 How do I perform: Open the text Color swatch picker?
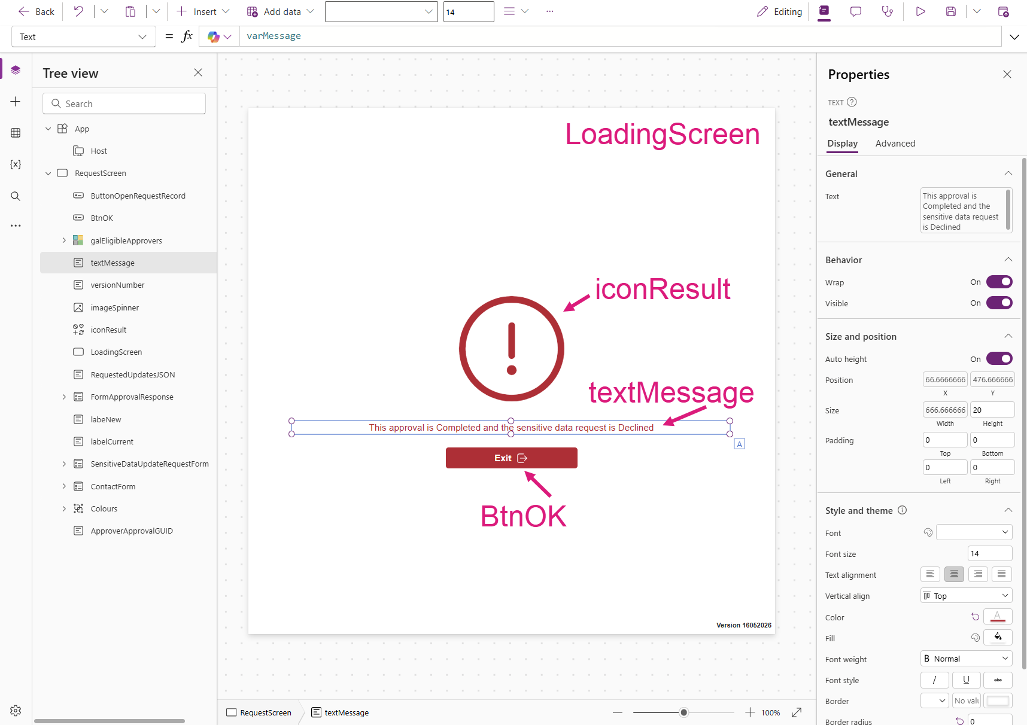[998, 617]
